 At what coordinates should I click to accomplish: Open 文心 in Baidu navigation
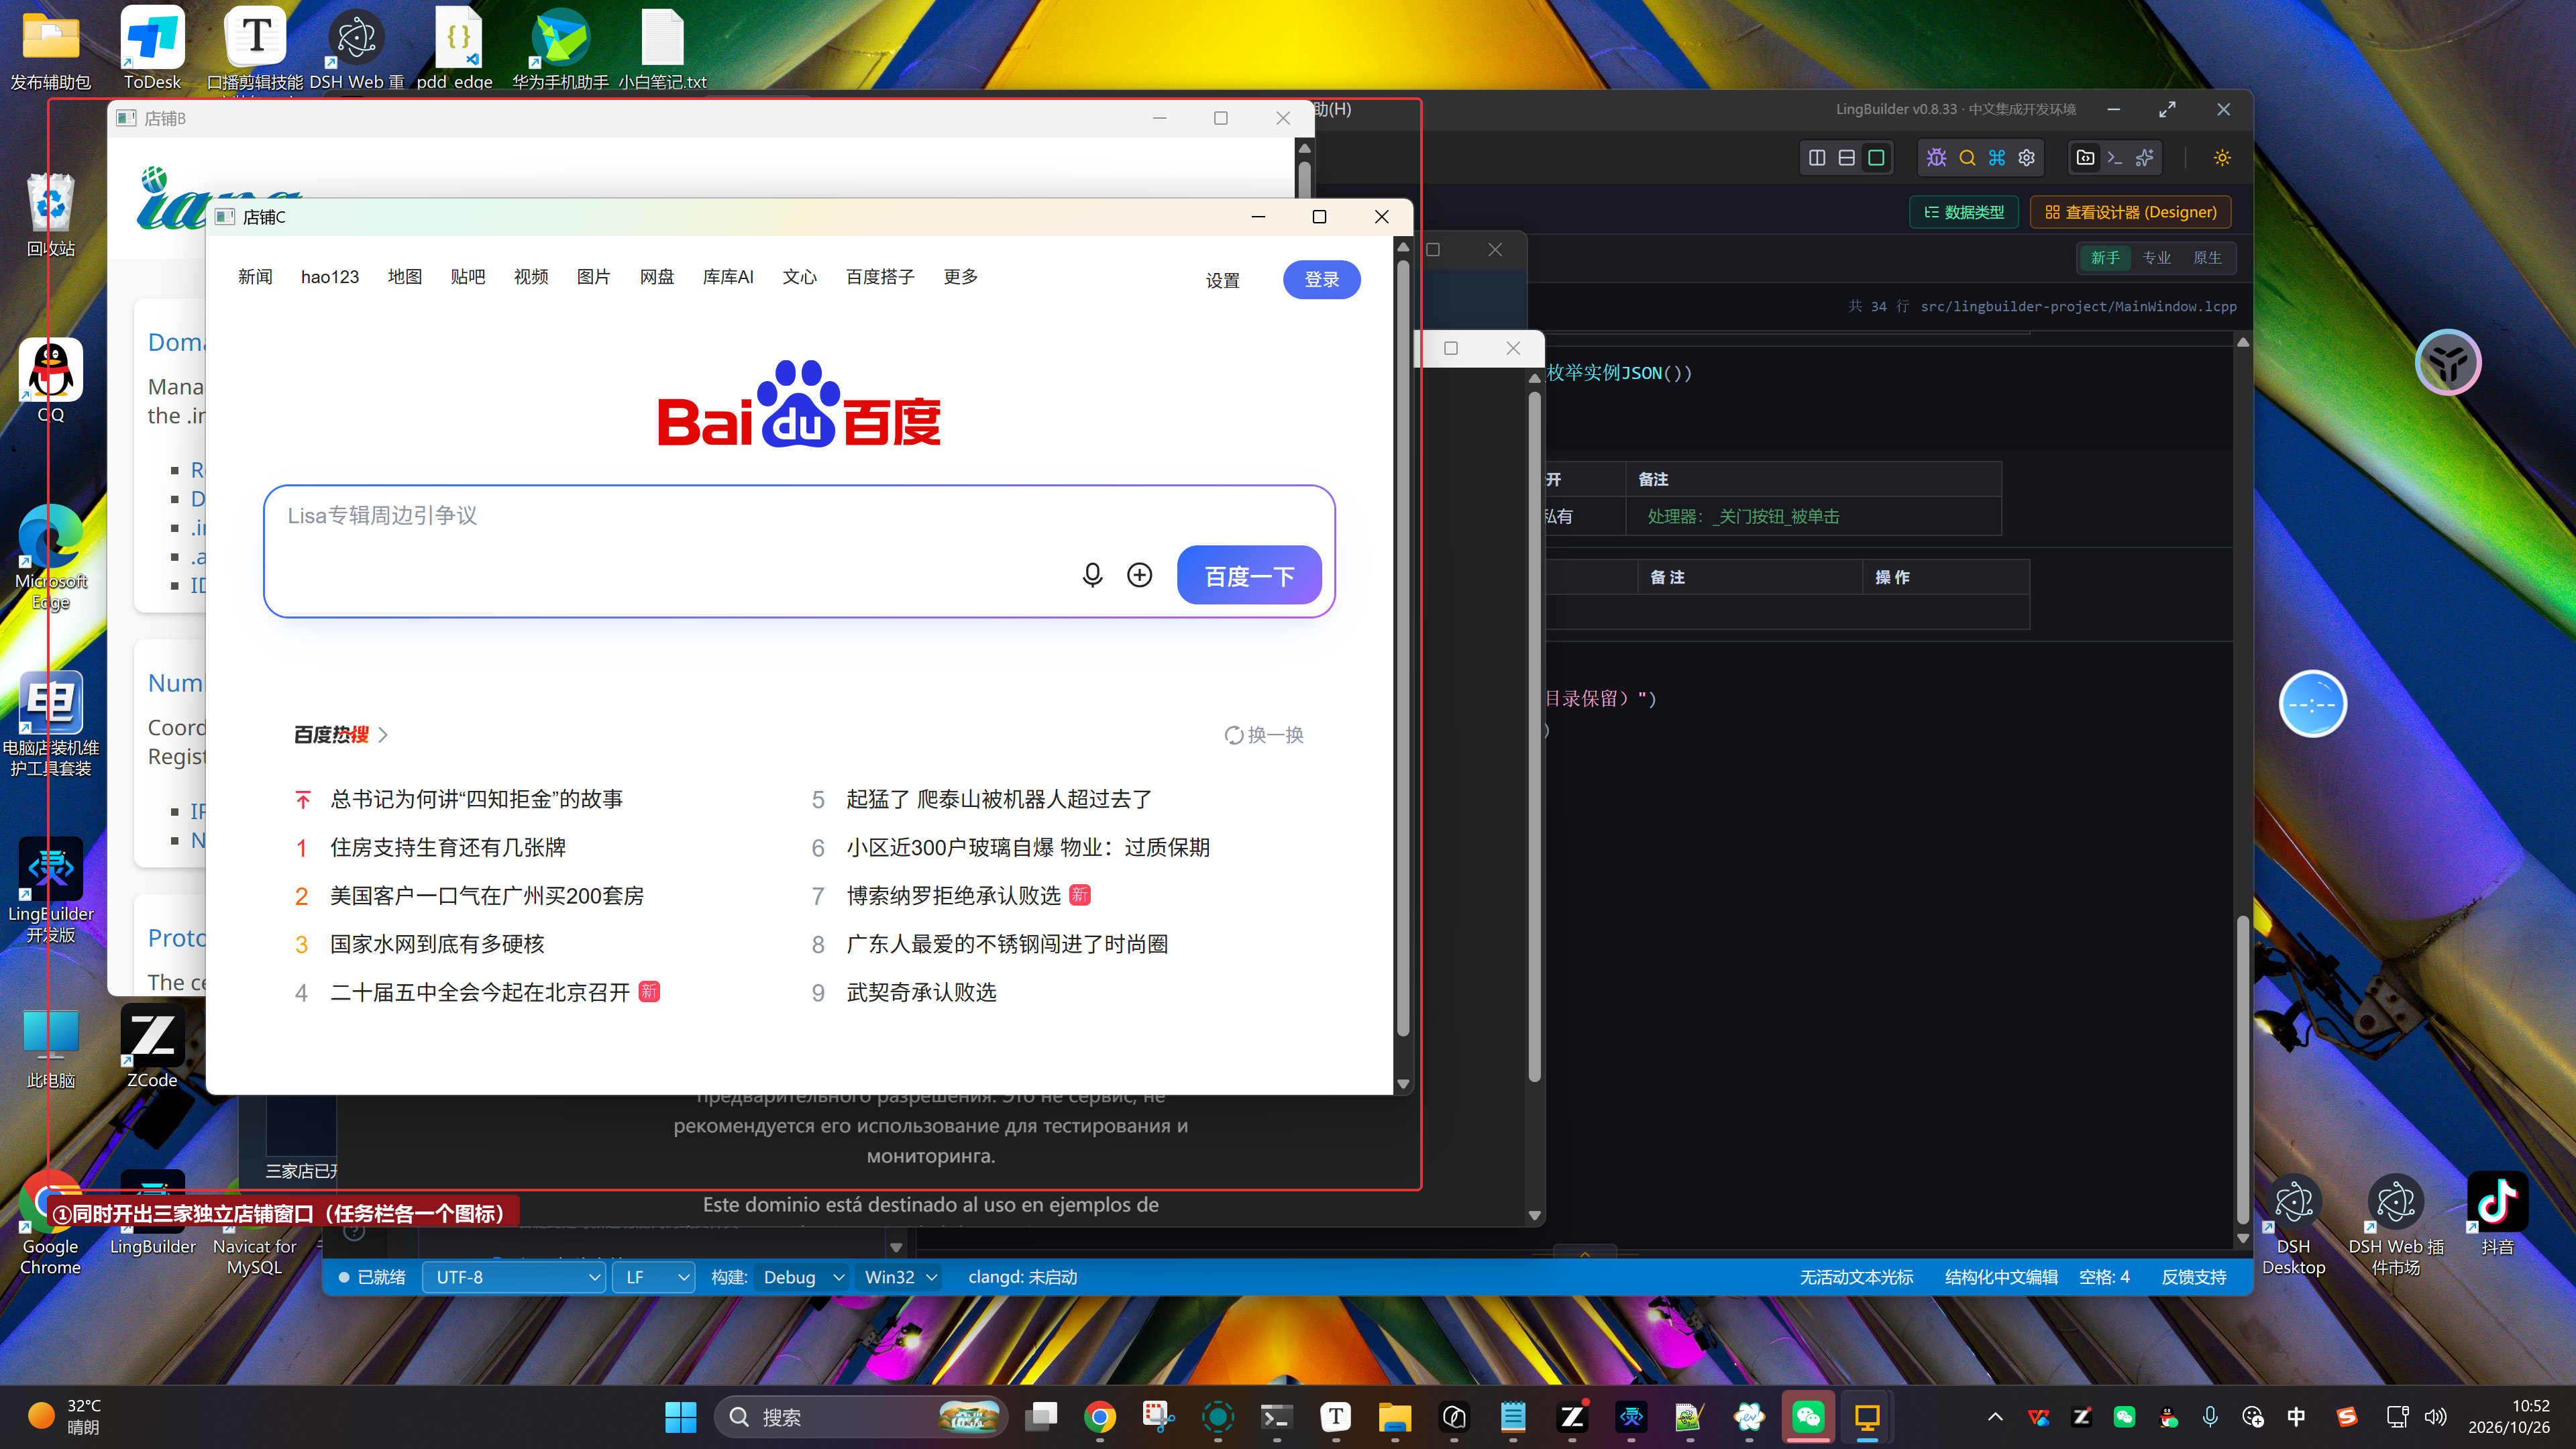click(800, 277)
